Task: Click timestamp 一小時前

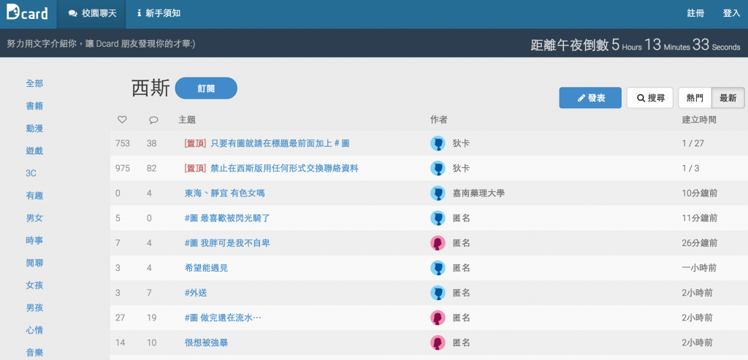Action: coord(699,268)
